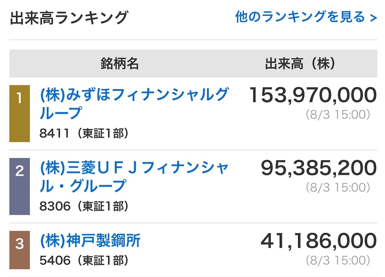385x277 pixels.
Task: Open the 三菱UFJフィナンシャル・グループ stock link
Action: click(x=134, y=176)
